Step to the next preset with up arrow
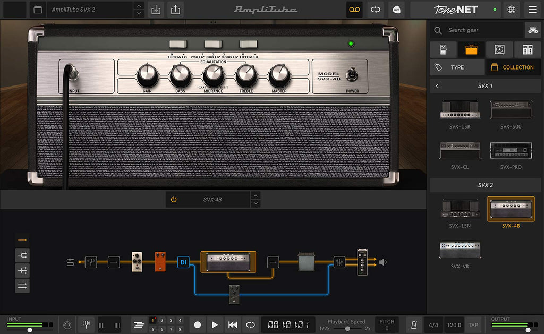 tap(139, 5)
